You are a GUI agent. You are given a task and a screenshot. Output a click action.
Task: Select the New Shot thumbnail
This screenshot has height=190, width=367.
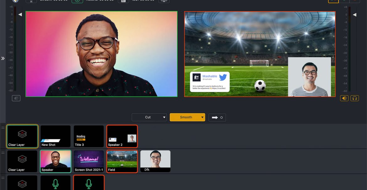(x=56, y=136)
